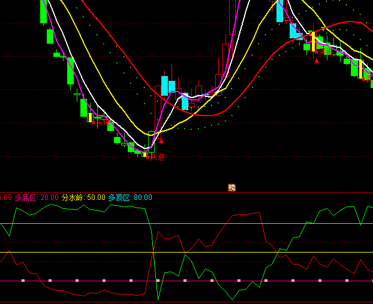Click the lowest 买进 buy signal star
Viewport: 373px width, 304px height.
coord(148,157)
